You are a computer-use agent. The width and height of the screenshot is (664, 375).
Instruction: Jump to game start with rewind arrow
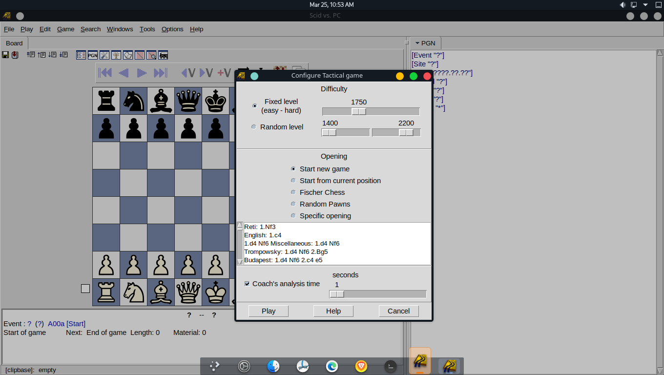105,73
